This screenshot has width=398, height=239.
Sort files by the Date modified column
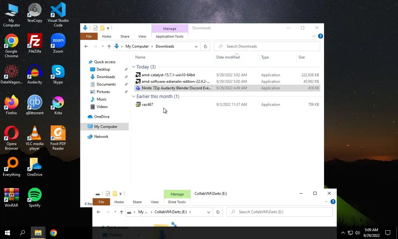click(228, 57)
